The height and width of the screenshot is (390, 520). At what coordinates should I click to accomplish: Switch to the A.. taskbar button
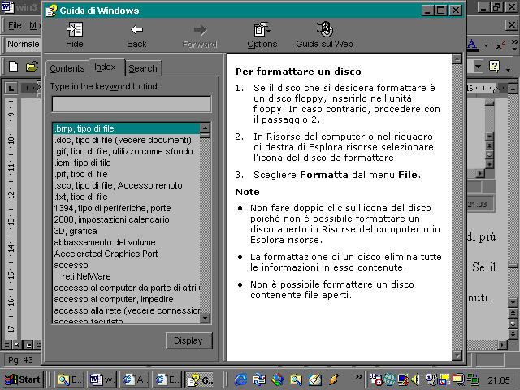(134, 379)
